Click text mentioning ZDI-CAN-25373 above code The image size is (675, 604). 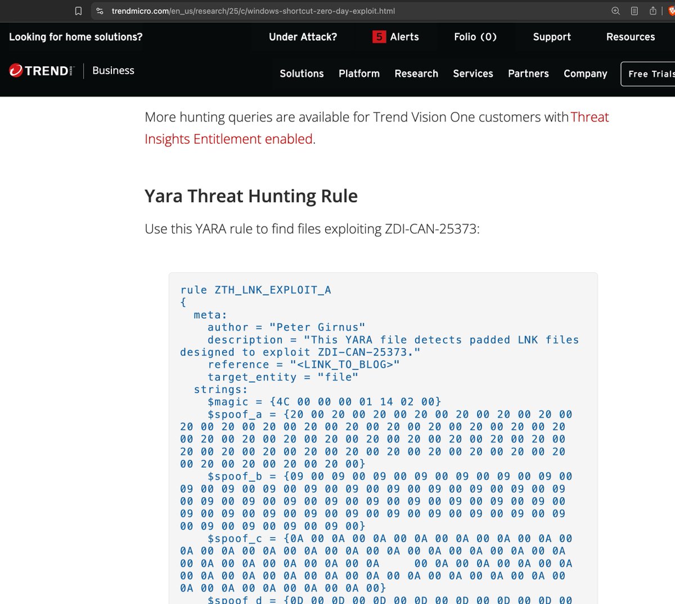[312, 229]
